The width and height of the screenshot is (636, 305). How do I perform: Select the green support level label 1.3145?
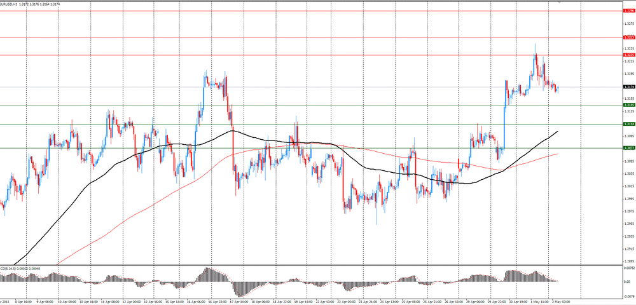click(629, 105)
